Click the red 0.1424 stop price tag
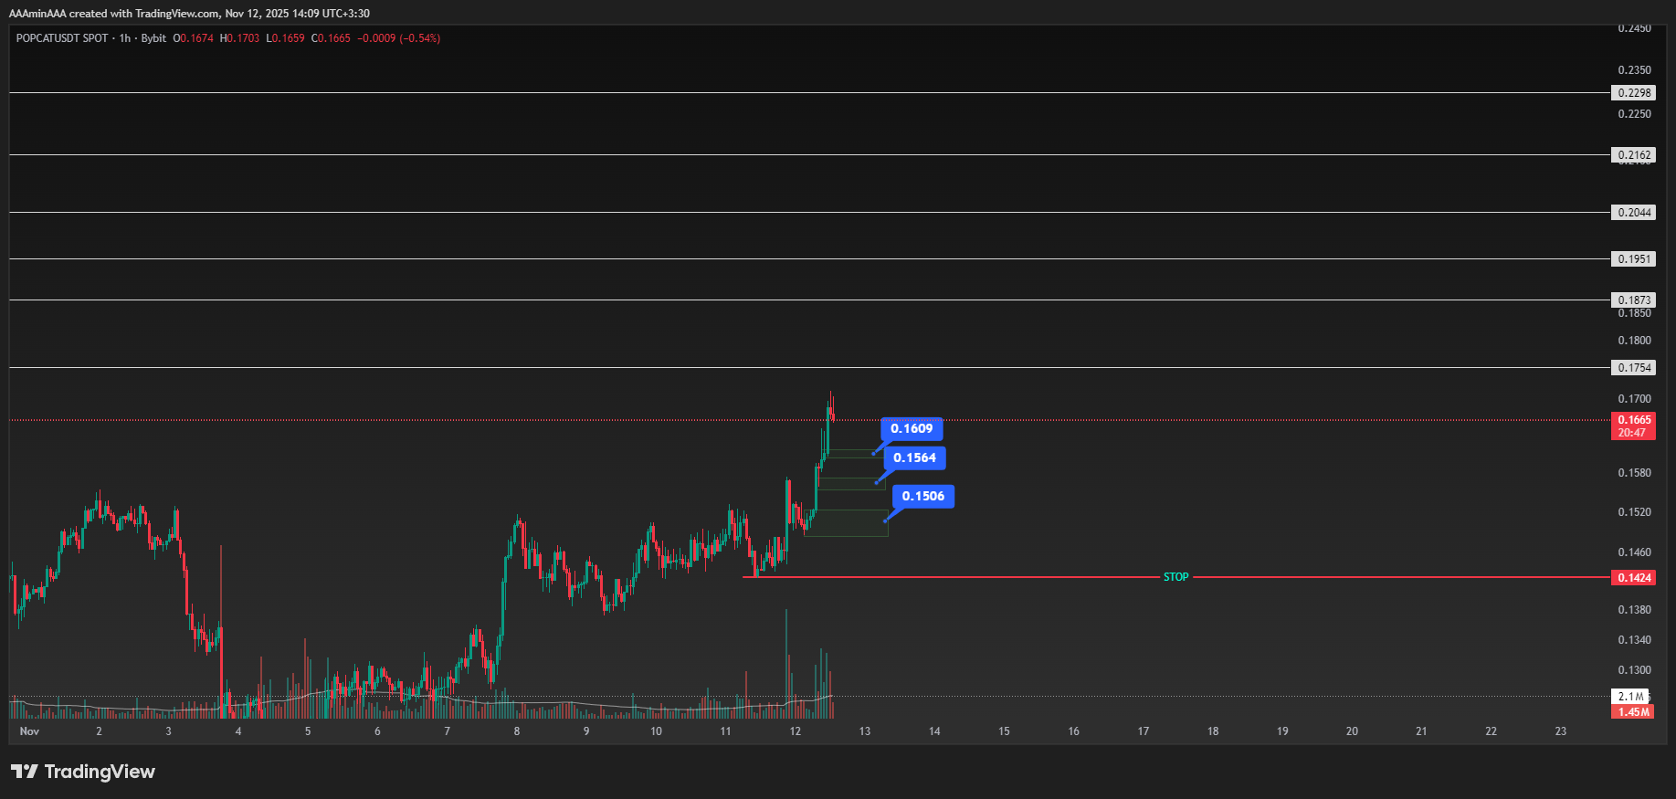Viewport: 1676px width, 799px height. (x=1634, y=578)
